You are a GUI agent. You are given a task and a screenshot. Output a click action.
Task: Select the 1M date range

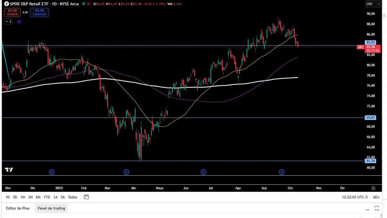tap(23, 197)
